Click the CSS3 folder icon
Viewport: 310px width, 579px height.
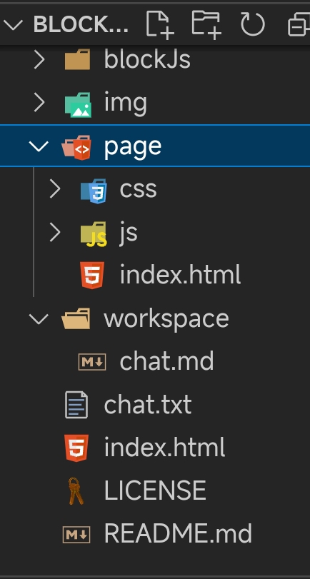[x=94, y=191]
